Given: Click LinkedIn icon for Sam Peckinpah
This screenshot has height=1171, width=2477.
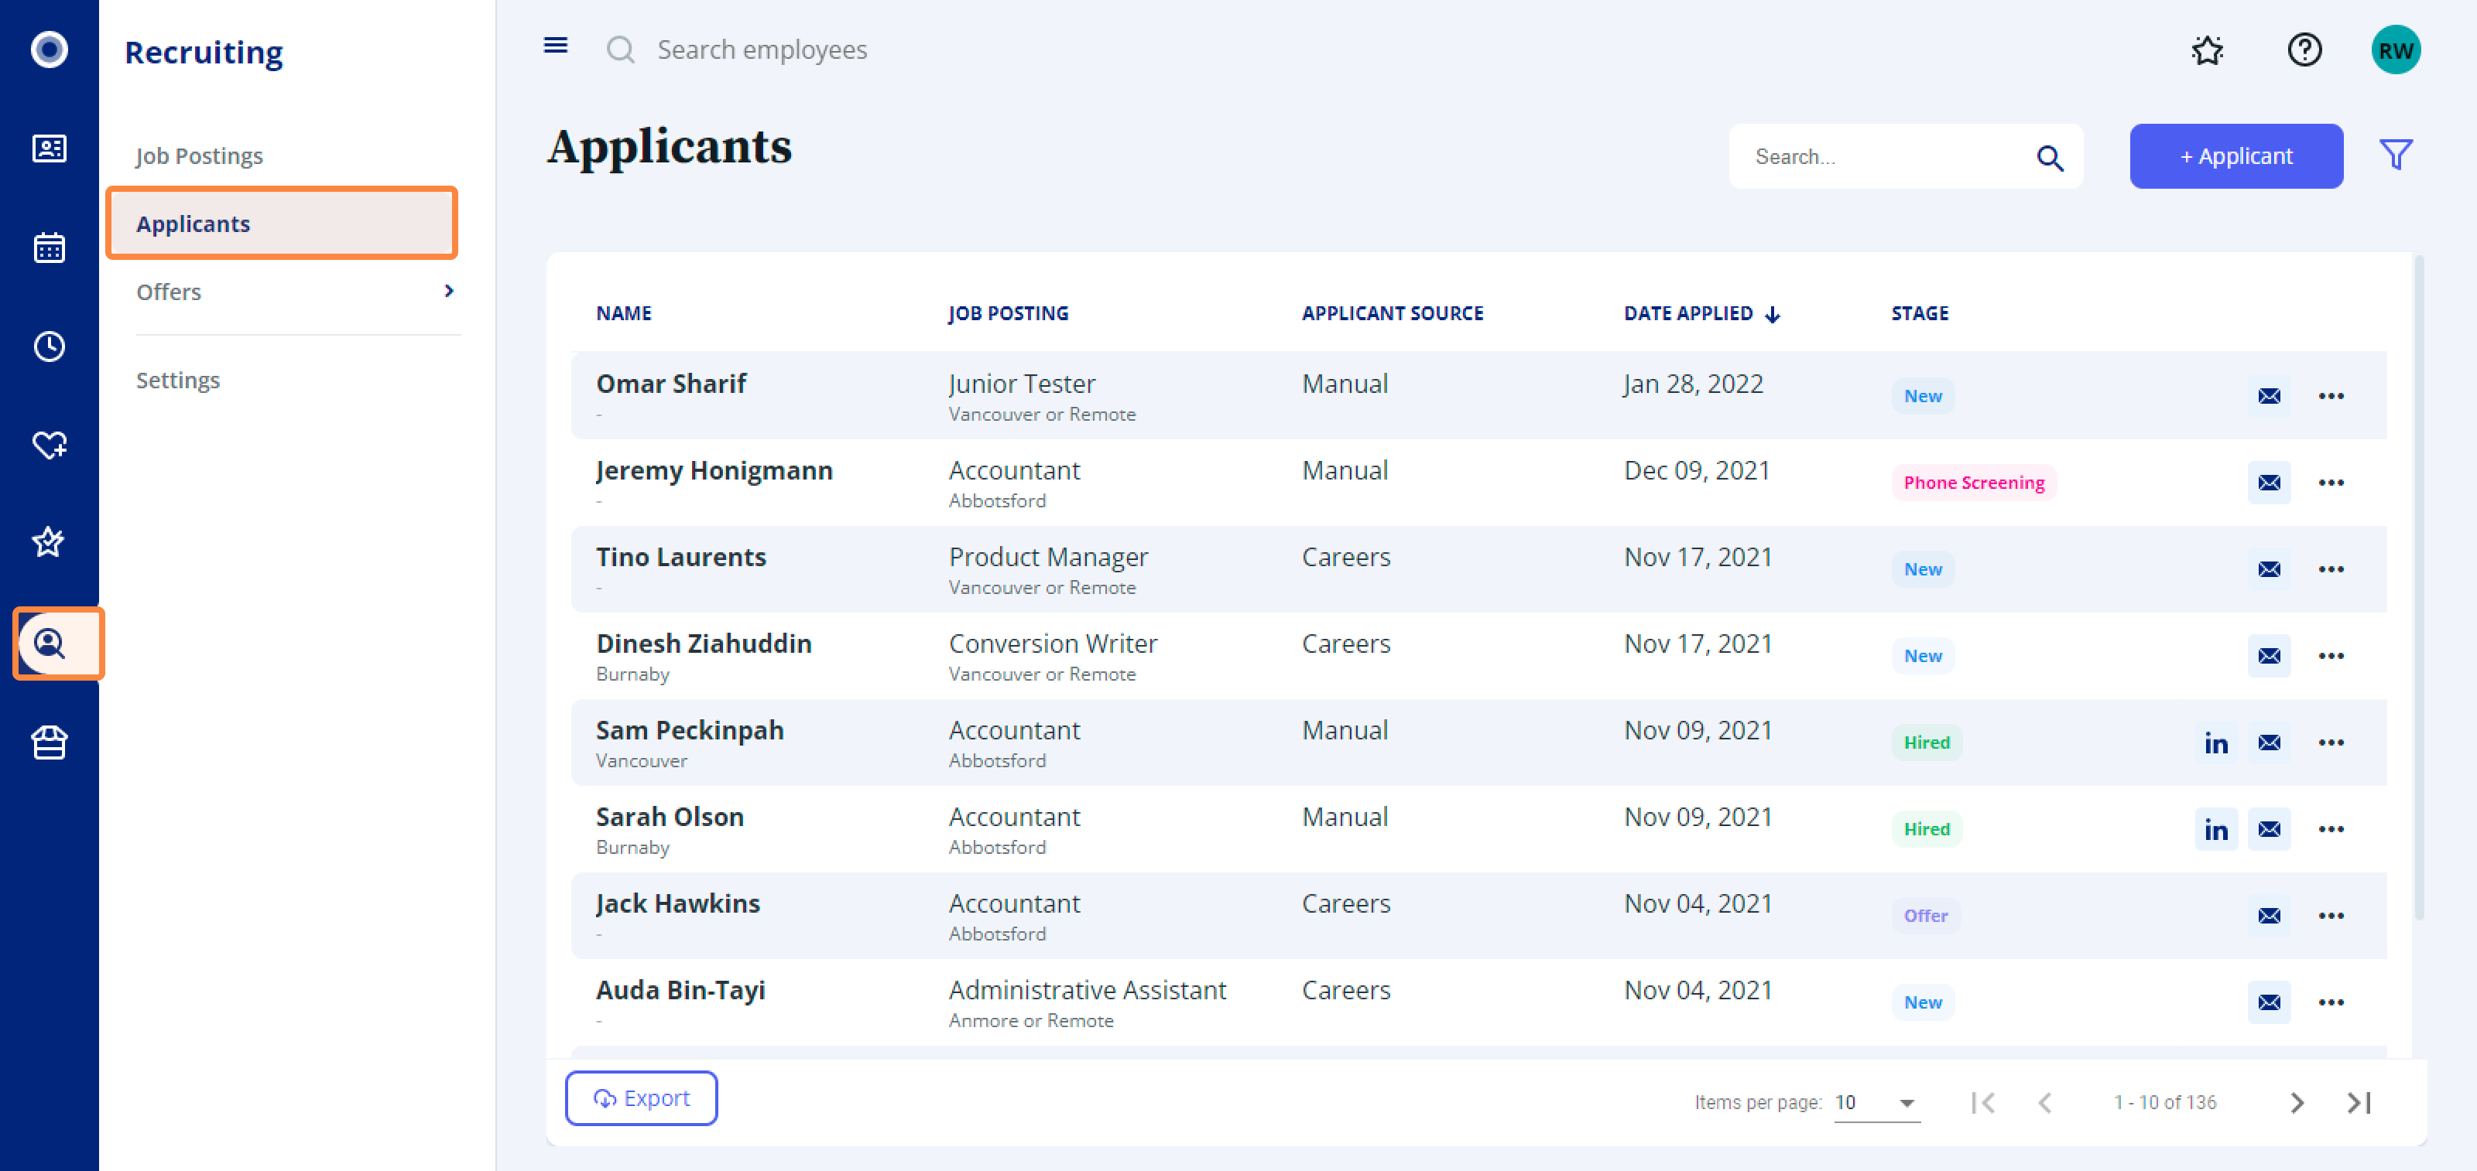Looking at the screenshot, I should pyautogui.click(x=2215, y=743).
